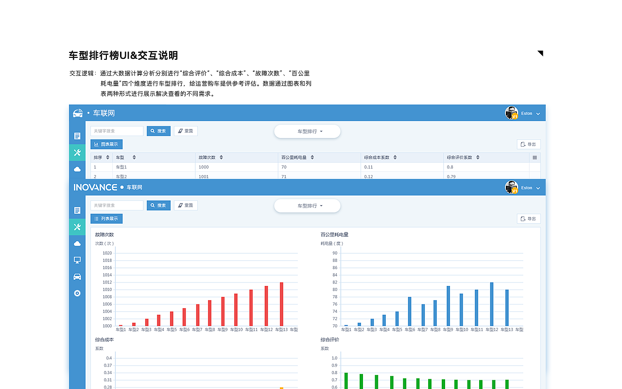622x389 pixels.
Task: Toggle sorting on the 综合成本系数 column
Action: tap(396, 157)
